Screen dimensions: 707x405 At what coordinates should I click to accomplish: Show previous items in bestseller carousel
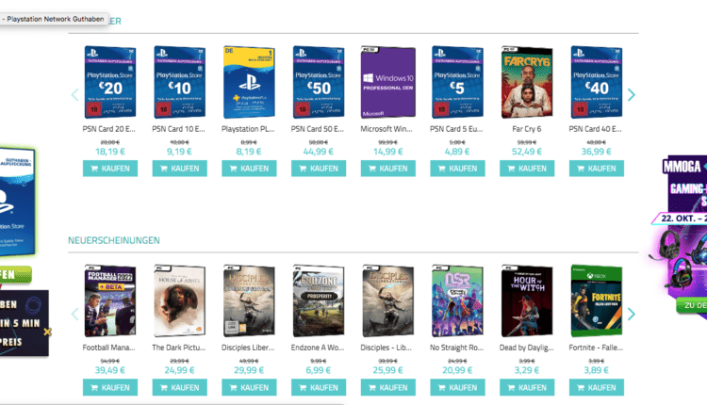point(74,94)
